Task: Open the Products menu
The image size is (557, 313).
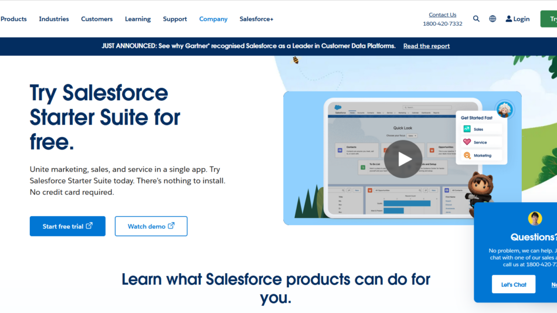Action: 13,19
